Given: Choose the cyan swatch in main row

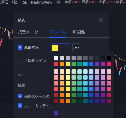Looking at the screenshot, I should point(85,64).
